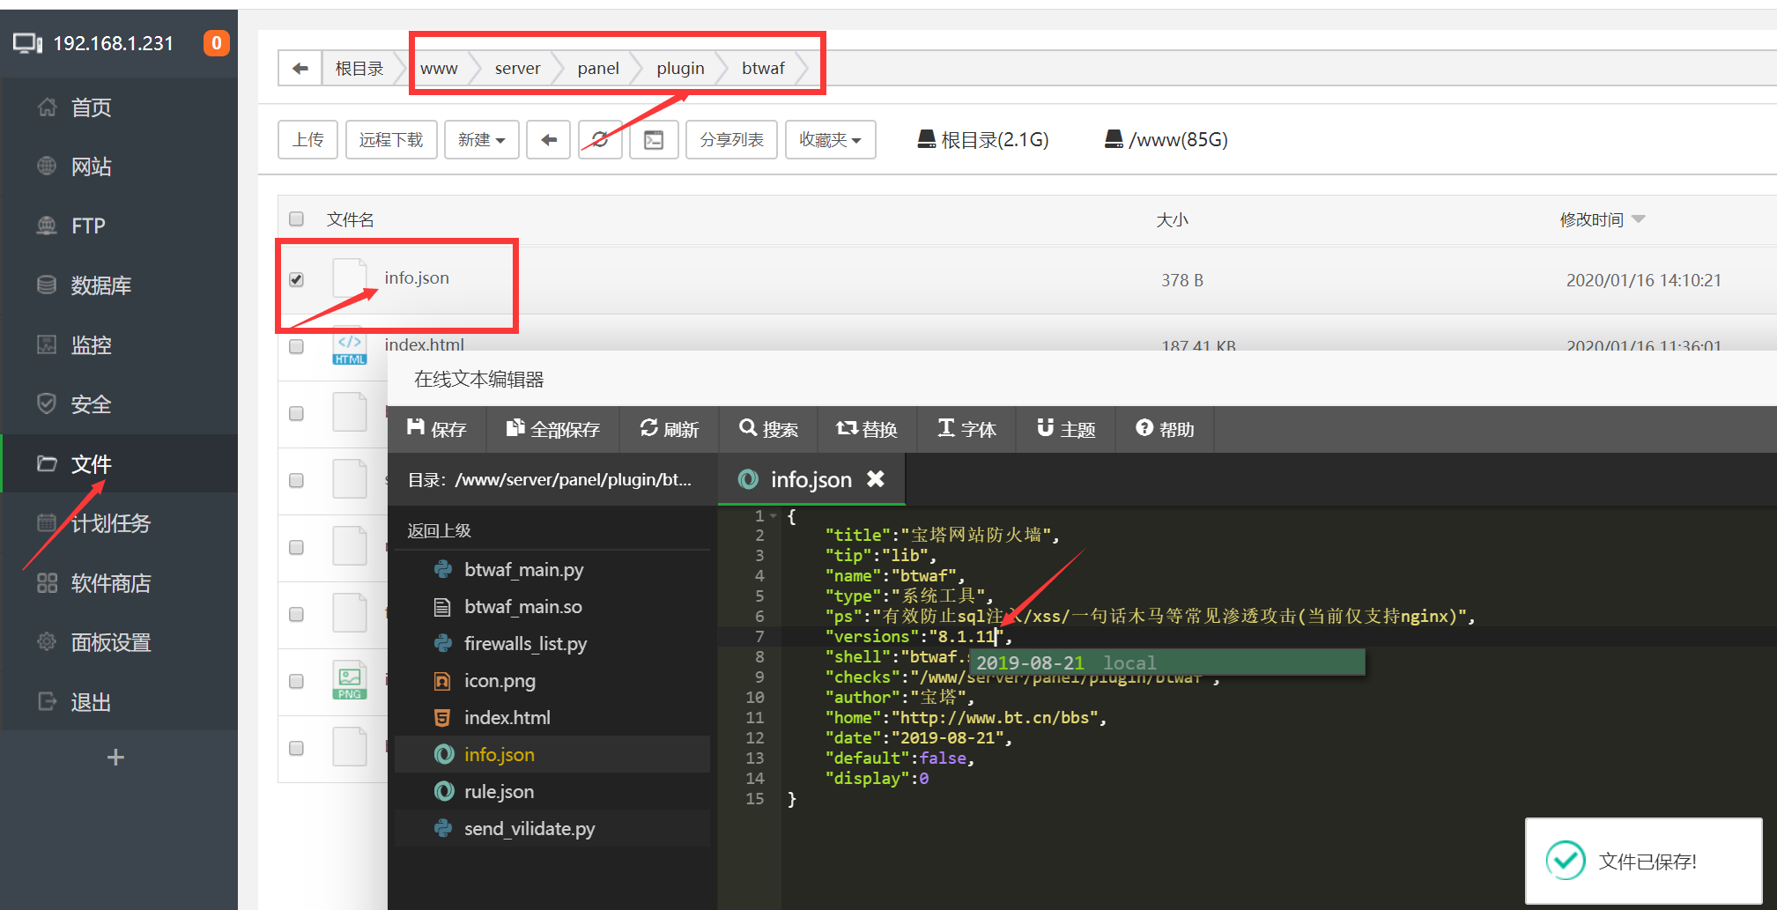Open rule.json in the editor file tree
The image size is (1777, 910).
pos(499,792)
